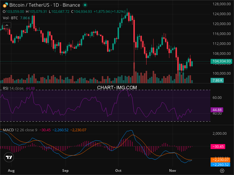This screenshot has height=175, width=234.
Task: Select the MACD 12 26 close 9 label
Action: (x=20, y=130)
